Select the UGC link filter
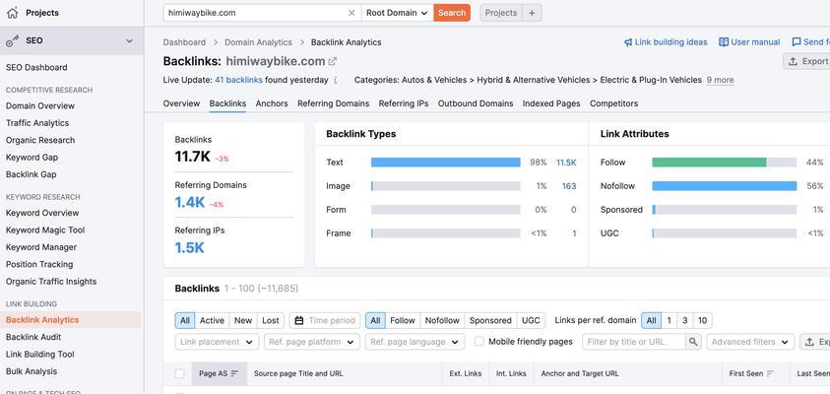Viewport: 830px width, 394px height. click(x=531, y=320)
